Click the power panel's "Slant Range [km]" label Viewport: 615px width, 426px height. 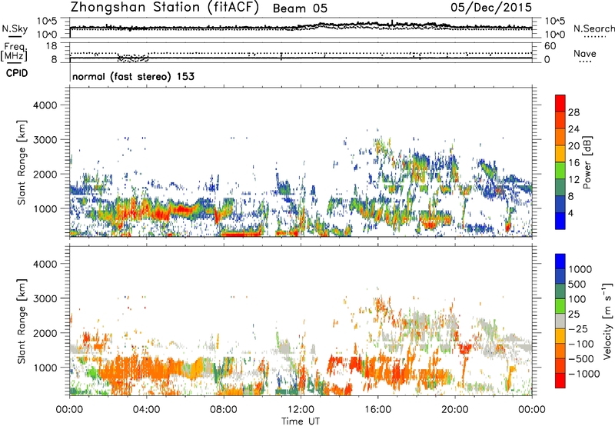click(x=22, y=162)
